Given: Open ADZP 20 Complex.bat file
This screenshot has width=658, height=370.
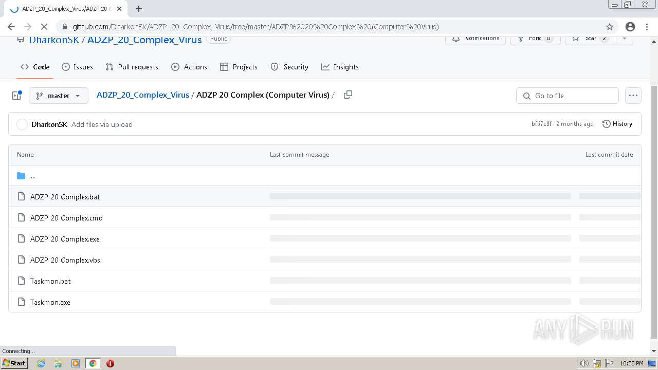Looking at the screenshot, I should point(65,197).
